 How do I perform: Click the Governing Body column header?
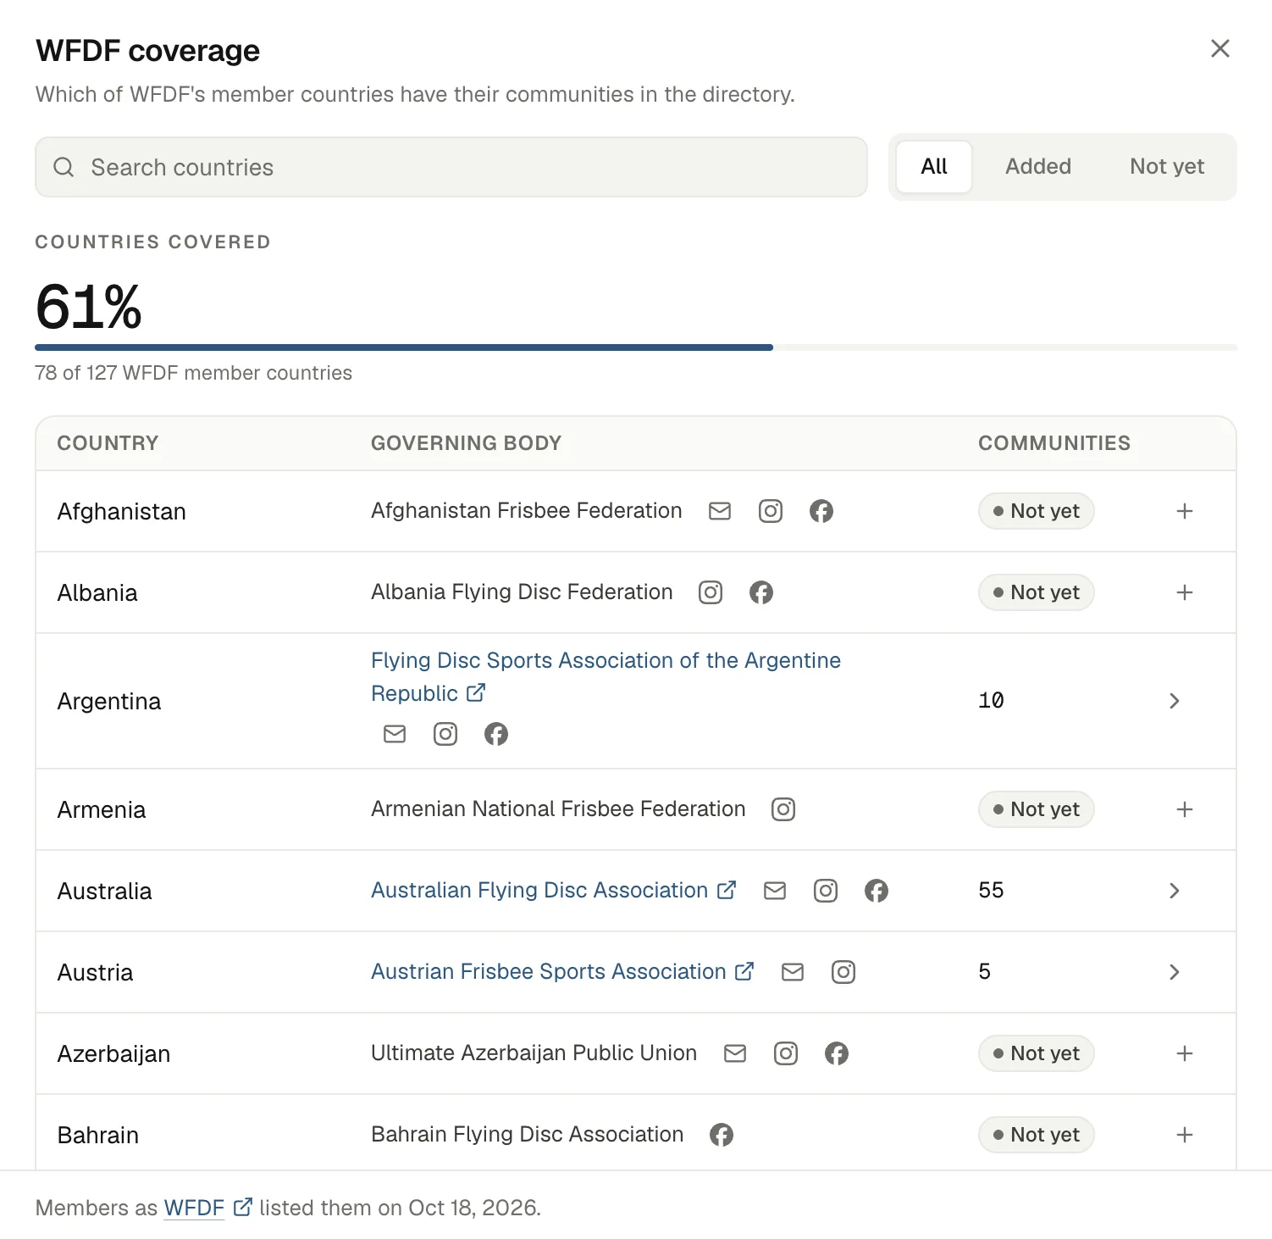pos(466,443)
